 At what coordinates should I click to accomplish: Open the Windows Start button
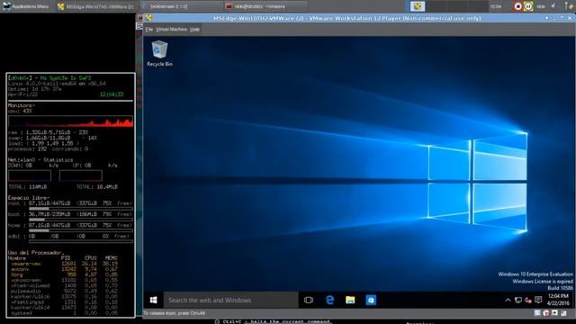(154, 300)
